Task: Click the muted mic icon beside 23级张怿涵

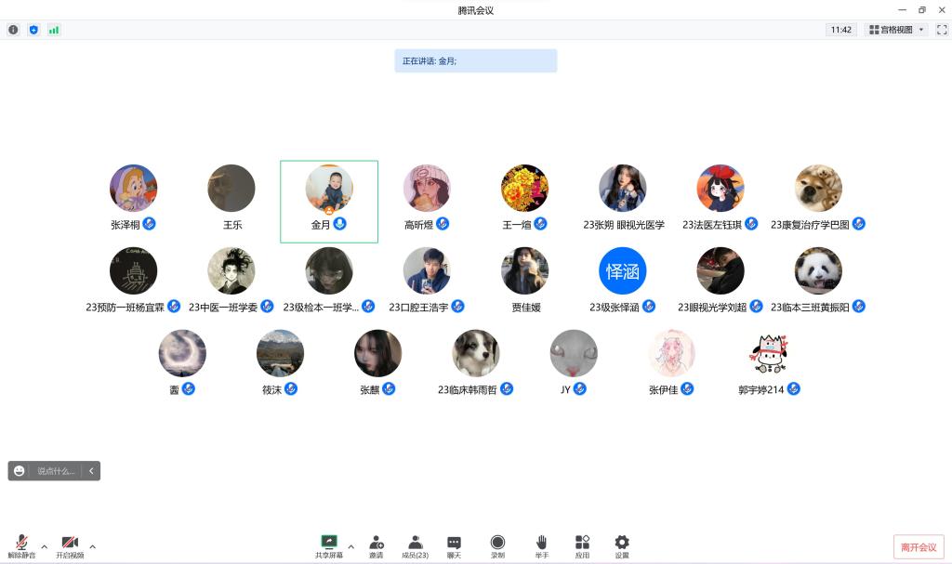Action: tap(649, 307)
